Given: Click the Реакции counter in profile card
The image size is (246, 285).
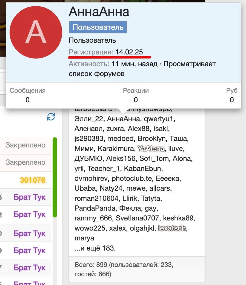Looking at the screenshot, I should (136, 95).
